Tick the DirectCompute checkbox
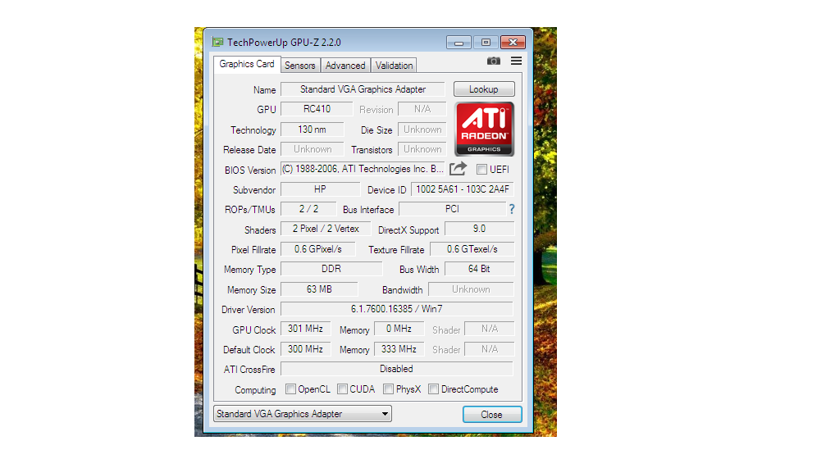This screenshot has height=459, width=835. [433, 389]
